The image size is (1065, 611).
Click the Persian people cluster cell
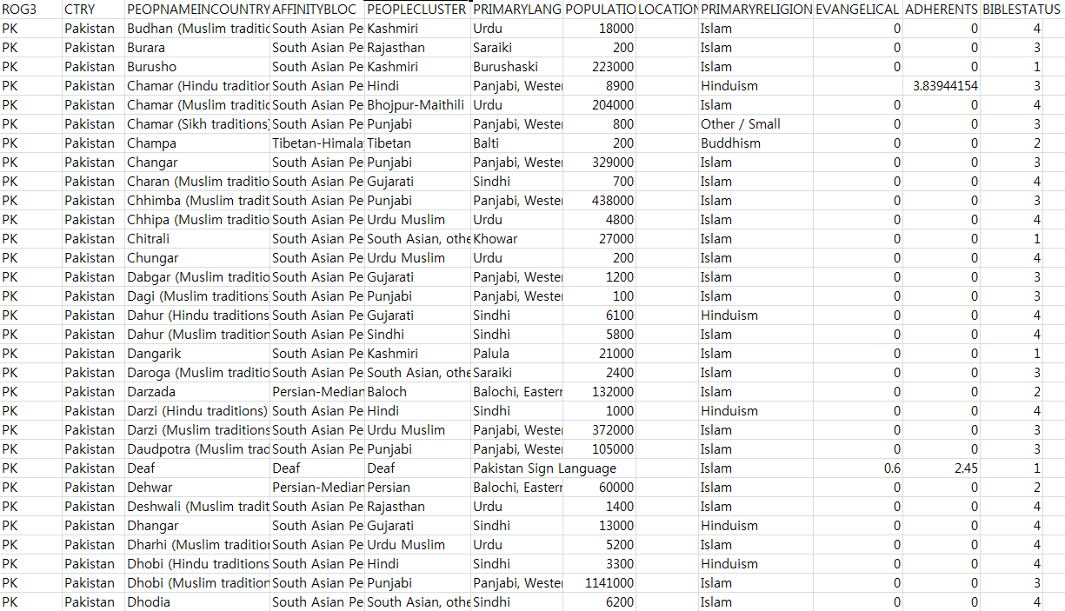coord(417,488)
